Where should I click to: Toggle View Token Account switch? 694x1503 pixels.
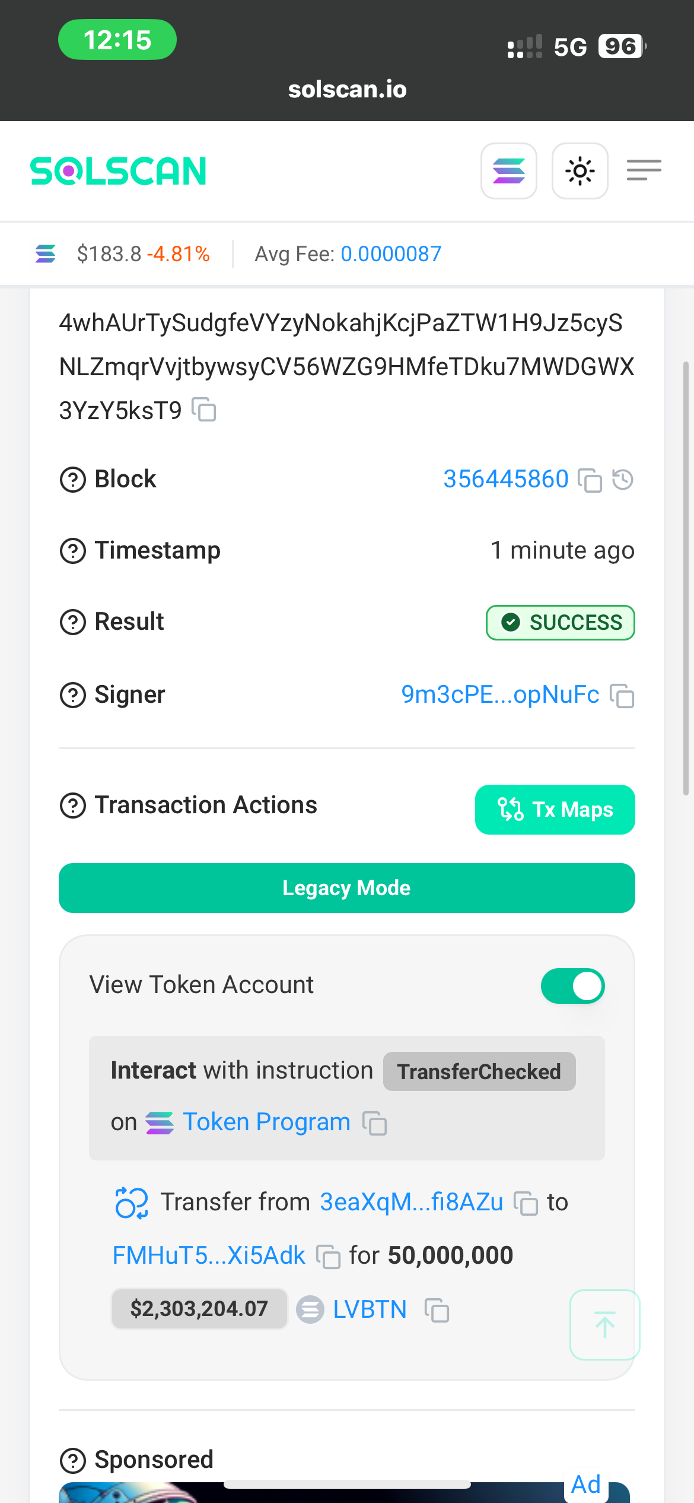pyautogui.click(x=572, y=986)
